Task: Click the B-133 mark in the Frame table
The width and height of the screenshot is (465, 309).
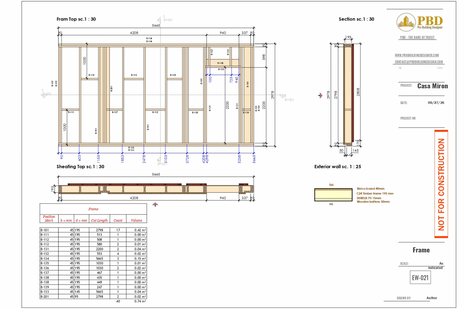Action: pos(45,292)
